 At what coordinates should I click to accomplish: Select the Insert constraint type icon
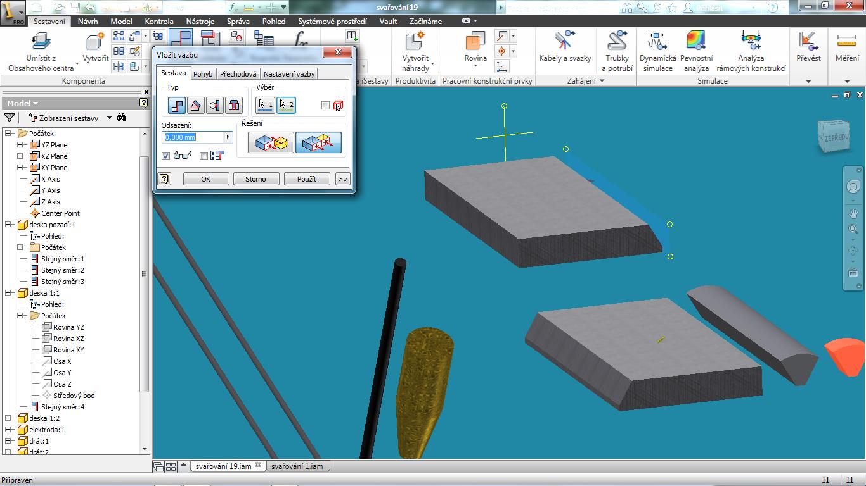(234, 105)
